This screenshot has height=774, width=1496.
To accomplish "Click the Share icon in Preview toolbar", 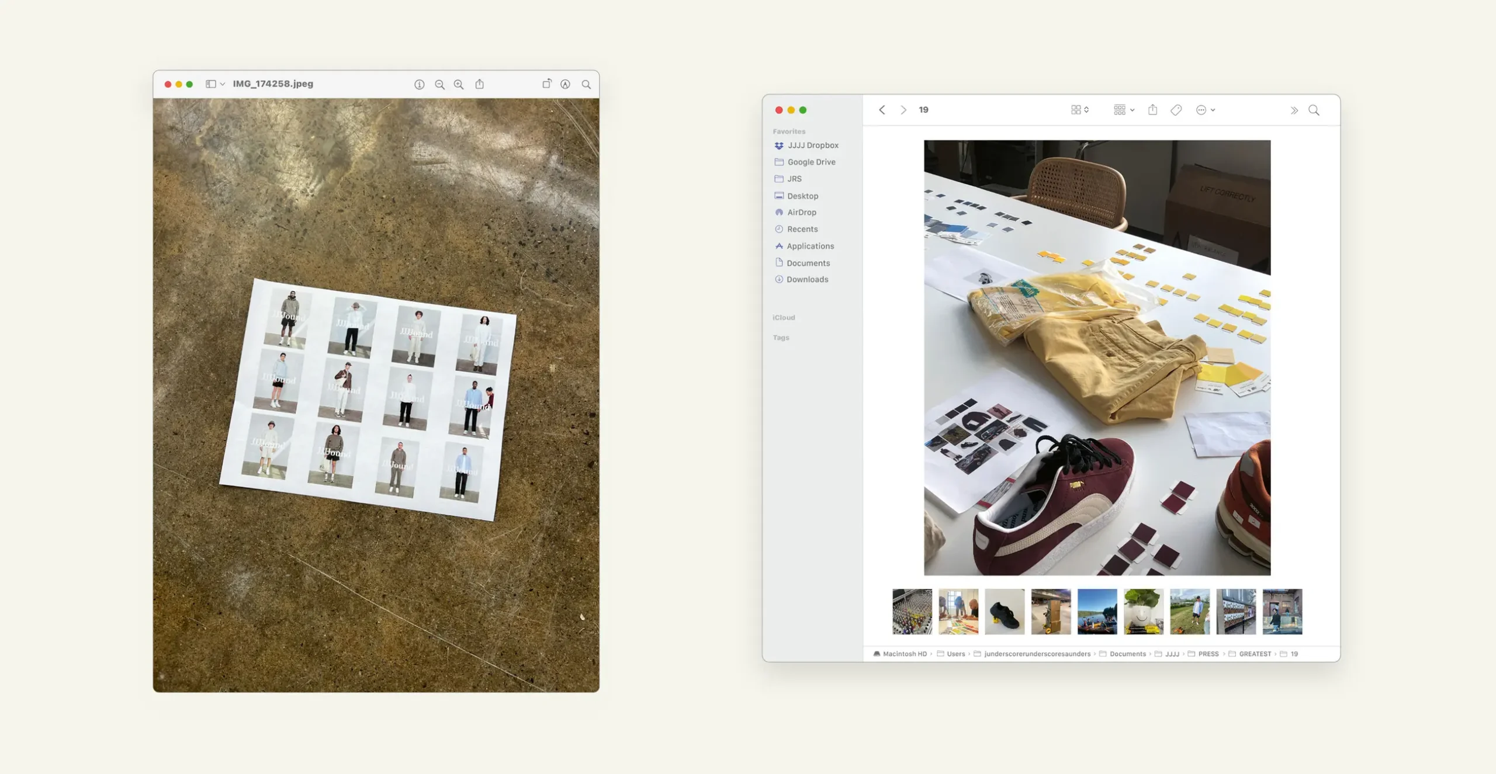I will pos(479,84).
